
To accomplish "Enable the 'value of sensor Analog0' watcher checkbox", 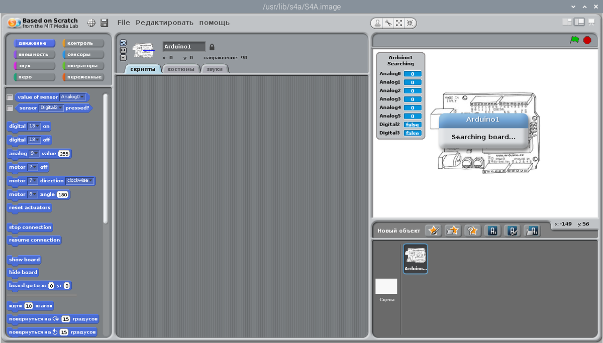I will [x=9, y=97].
